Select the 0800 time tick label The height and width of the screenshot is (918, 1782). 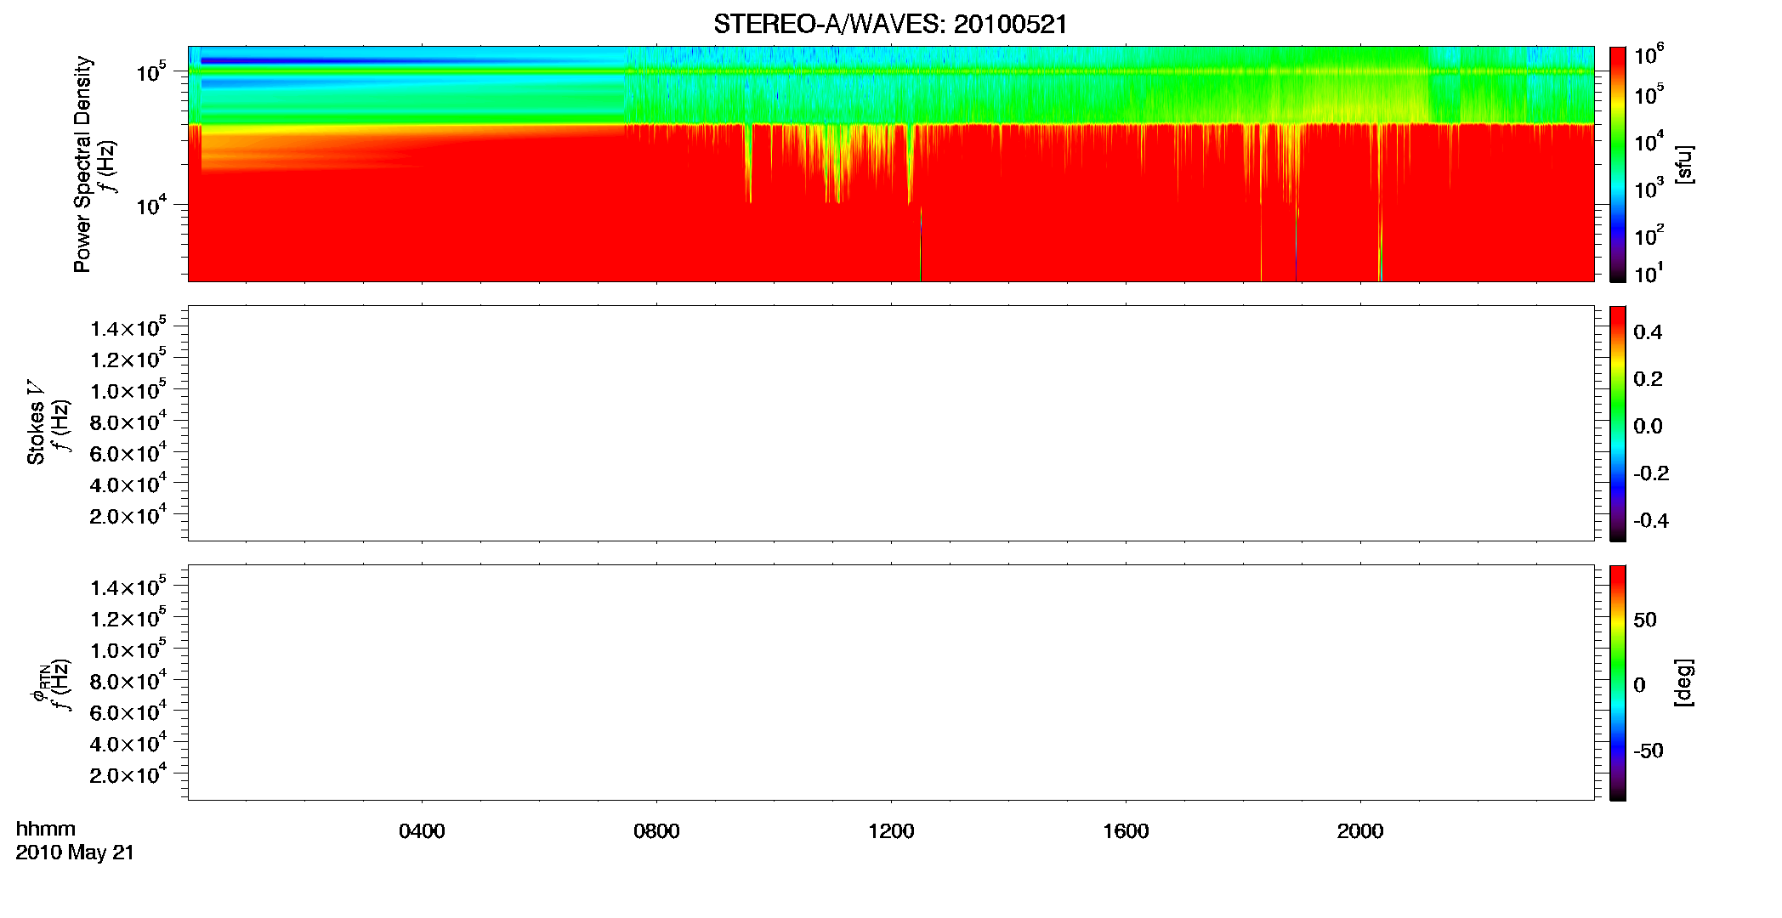[656, 831]
